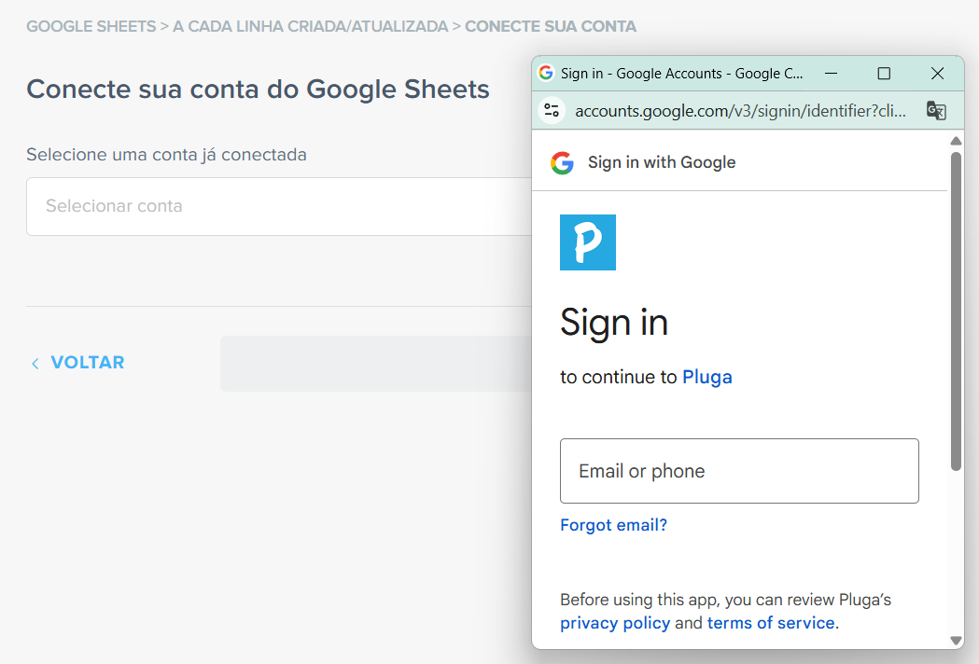Click the Google favicon in popup title bar
Screen dimensions: 979x664
546,73
